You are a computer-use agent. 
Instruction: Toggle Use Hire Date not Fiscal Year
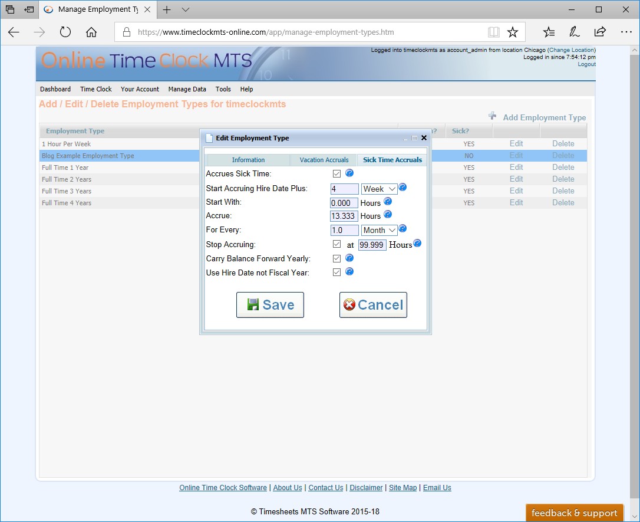[x=337, y=273]
